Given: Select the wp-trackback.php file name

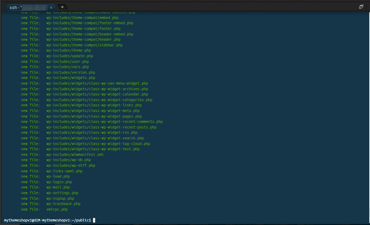Looking at the screenshot, I should coord(63,204).
